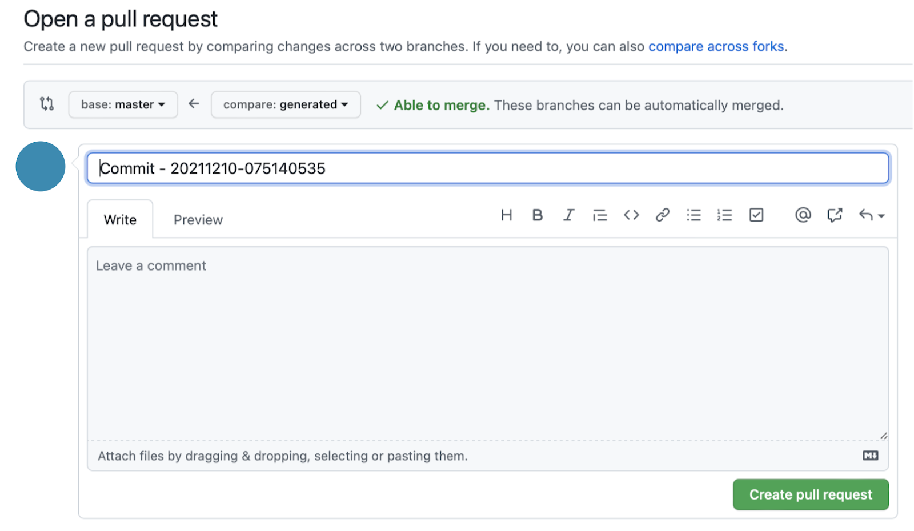The height and width of the screenshot is (531, 914).
Task: Add a hyperlink to the comment
Action: point(663,215)
